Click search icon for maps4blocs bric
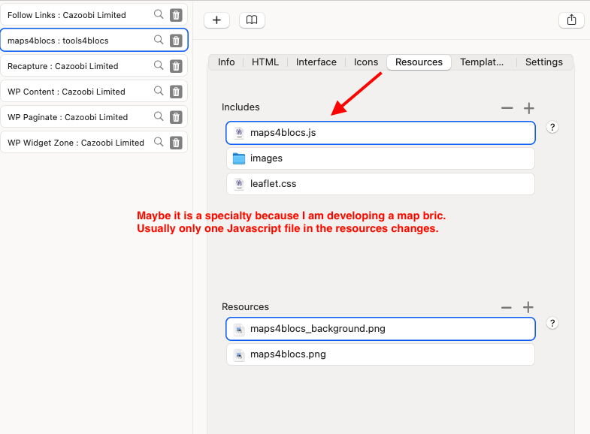590x434 pixels. (159, 40)
